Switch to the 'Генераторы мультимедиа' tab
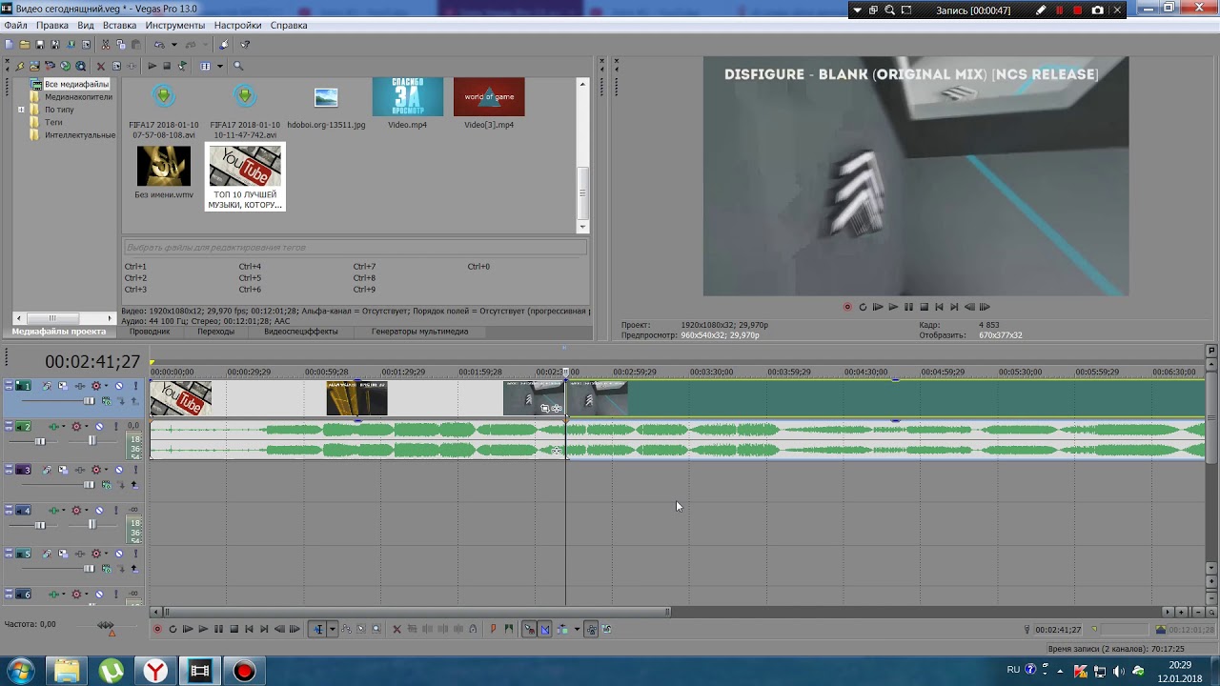1220x686 pixels. pos(419,332)
